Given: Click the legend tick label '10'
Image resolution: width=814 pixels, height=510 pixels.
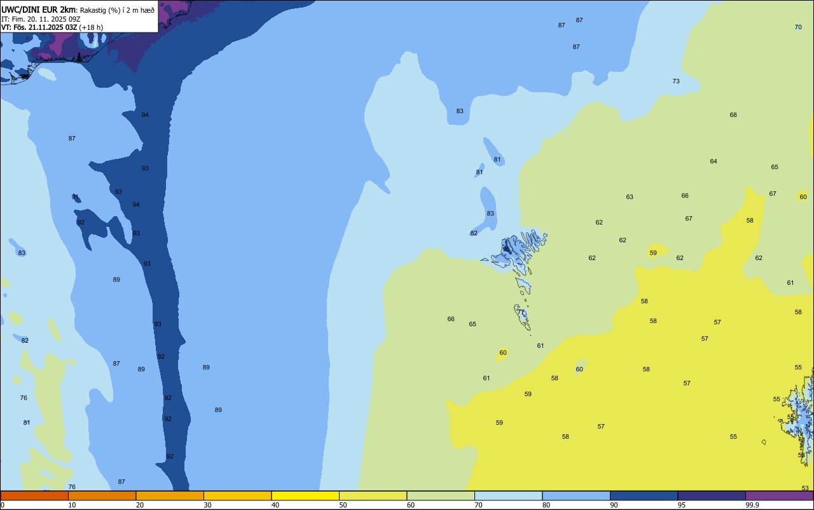Looking at the screenshot, I should click(72, 505).
